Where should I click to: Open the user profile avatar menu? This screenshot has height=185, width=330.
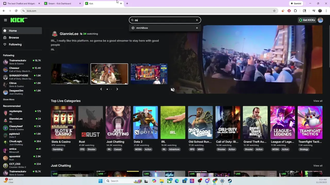click(x=320, y=20)
